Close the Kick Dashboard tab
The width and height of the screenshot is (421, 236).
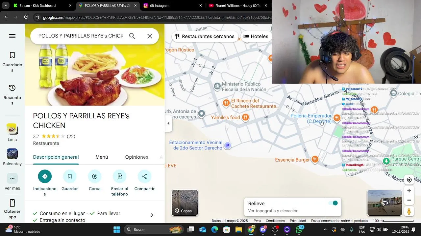70,6
